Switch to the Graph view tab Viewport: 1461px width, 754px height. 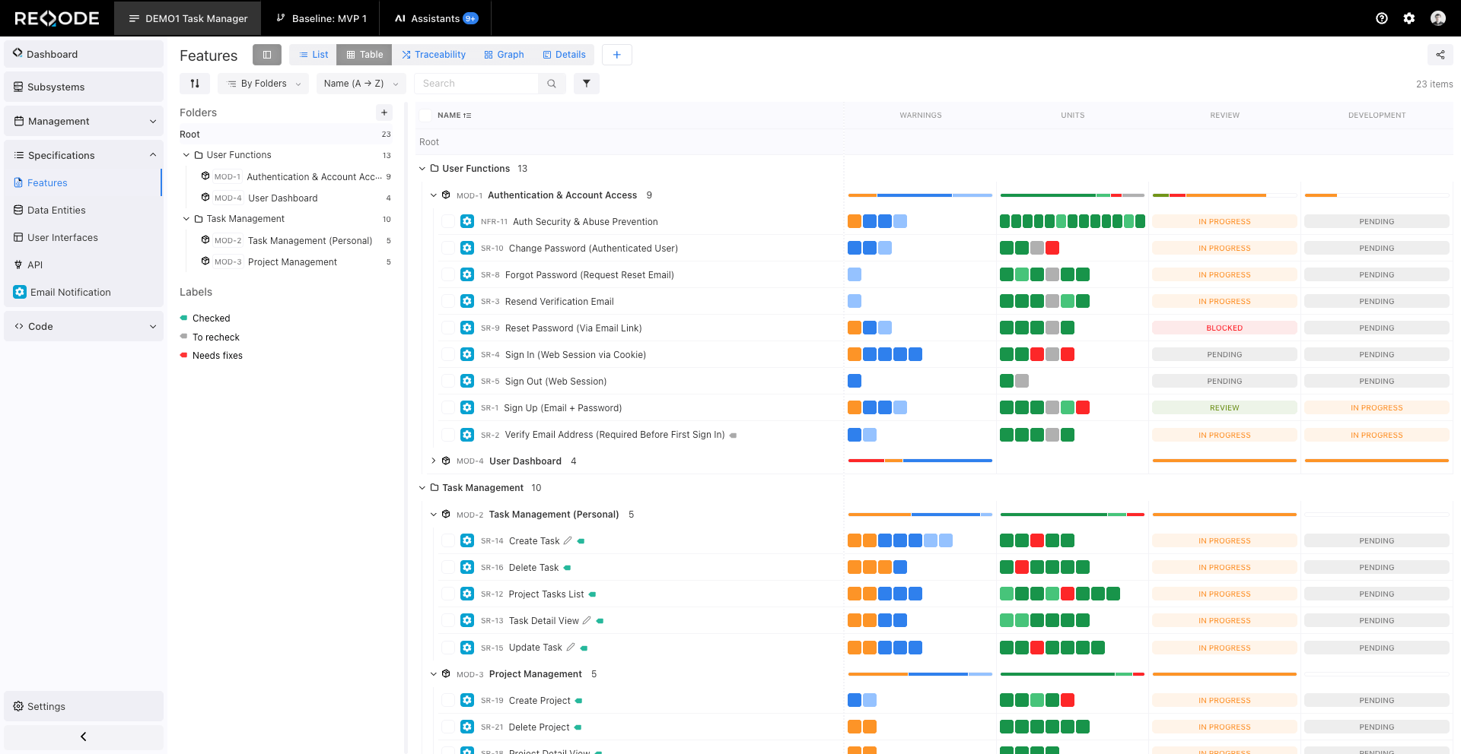pos(504,55)
